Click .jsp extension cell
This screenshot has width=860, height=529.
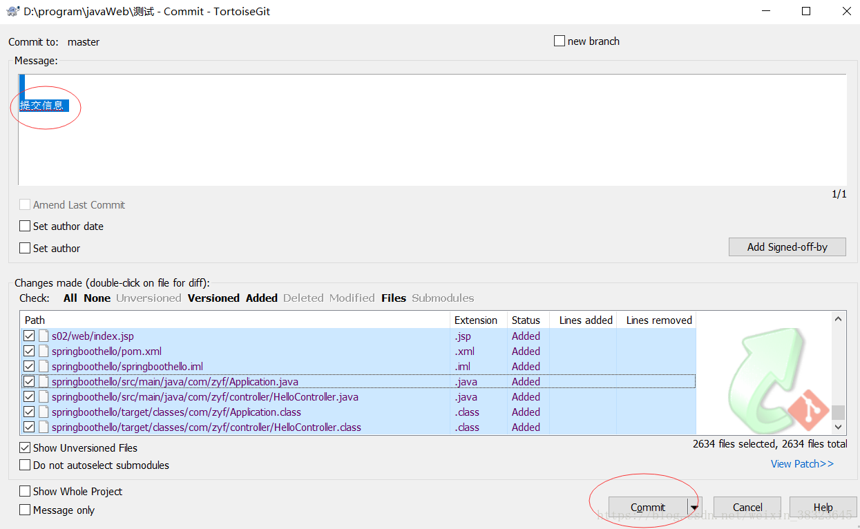463,336
